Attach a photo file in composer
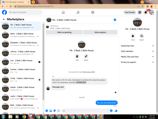Screen dimensions: 158x119 51,111
